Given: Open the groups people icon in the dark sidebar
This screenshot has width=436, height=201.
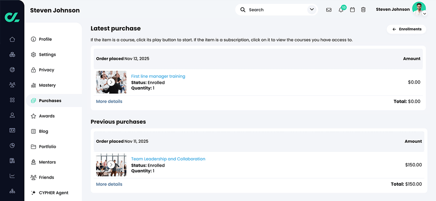Looking at the screenshot, I should (x=12, y=84).
